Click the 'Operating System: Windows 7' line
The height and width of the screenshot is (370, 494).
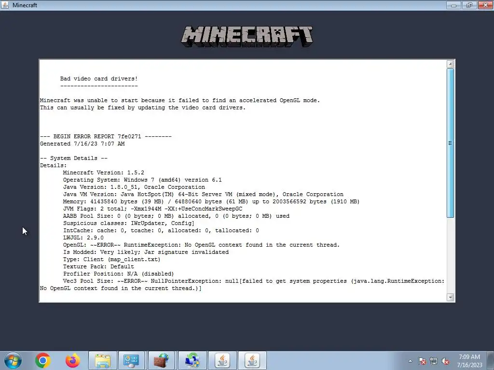pyautogui.click(x=142, y=180)
